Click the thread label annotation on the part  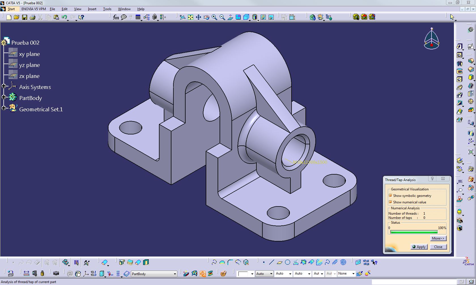310,162
